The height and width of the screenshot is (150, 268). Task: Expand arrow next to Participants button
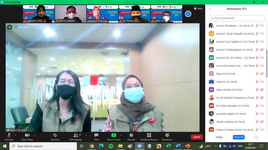pyautogui.click(x=86, y=135)
